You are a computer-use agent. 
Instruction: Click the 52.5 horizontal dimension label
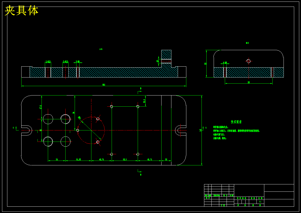click(x=125, y=159)
